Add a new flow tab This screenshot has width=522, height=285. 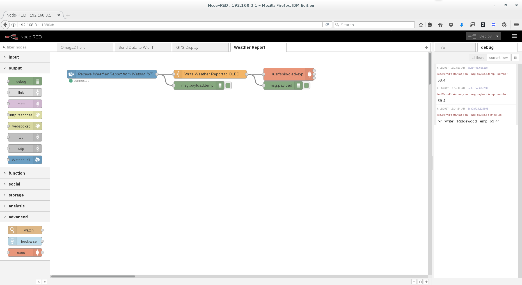point(426,47)
